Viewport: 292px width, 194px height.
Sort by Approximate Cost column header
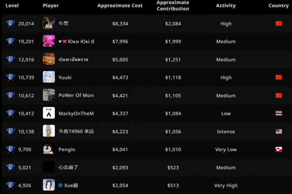click(120, 6)
